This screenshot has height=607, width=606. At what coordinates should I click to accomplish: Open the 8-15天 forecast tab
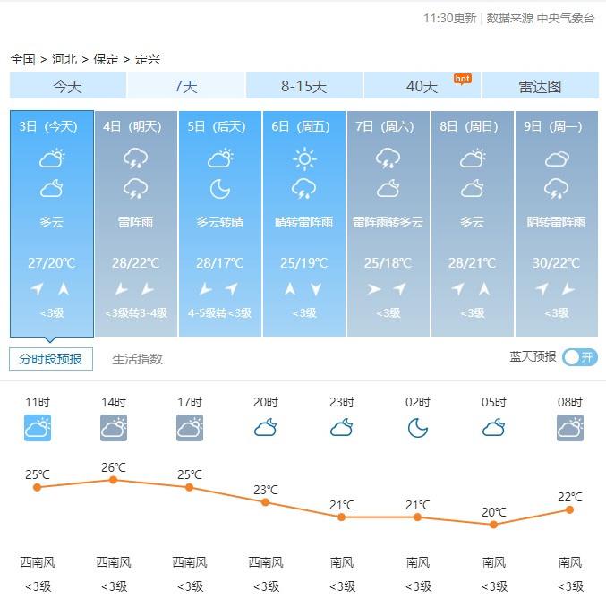pos(304,86)
